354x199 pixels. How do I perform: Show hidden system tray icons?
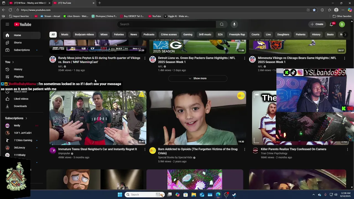[x=314, y=195]
